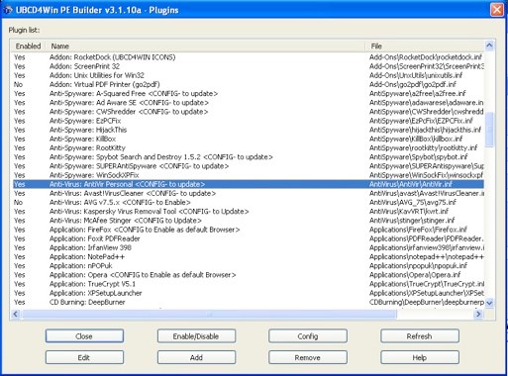Select Anti-Spyware: RootKitty row
Screen dimensions: 508x376
pos(249,147)
